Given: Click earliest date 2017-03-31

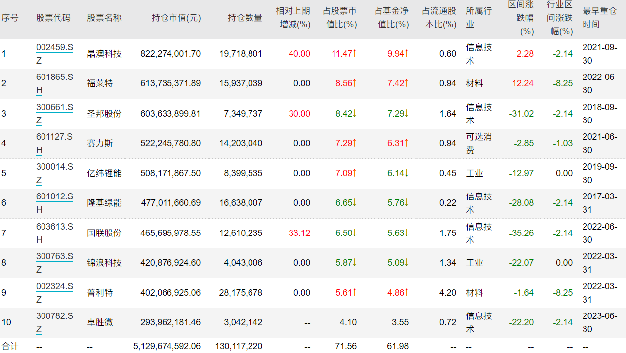Looking at the screenshot, I should (x=600, y=203).
